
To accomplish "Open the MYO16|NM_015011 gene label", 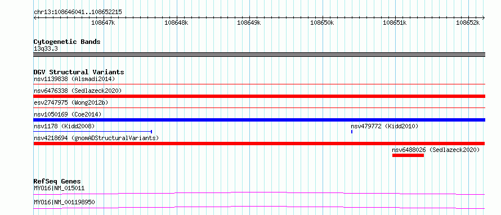I will click(59, 188).
